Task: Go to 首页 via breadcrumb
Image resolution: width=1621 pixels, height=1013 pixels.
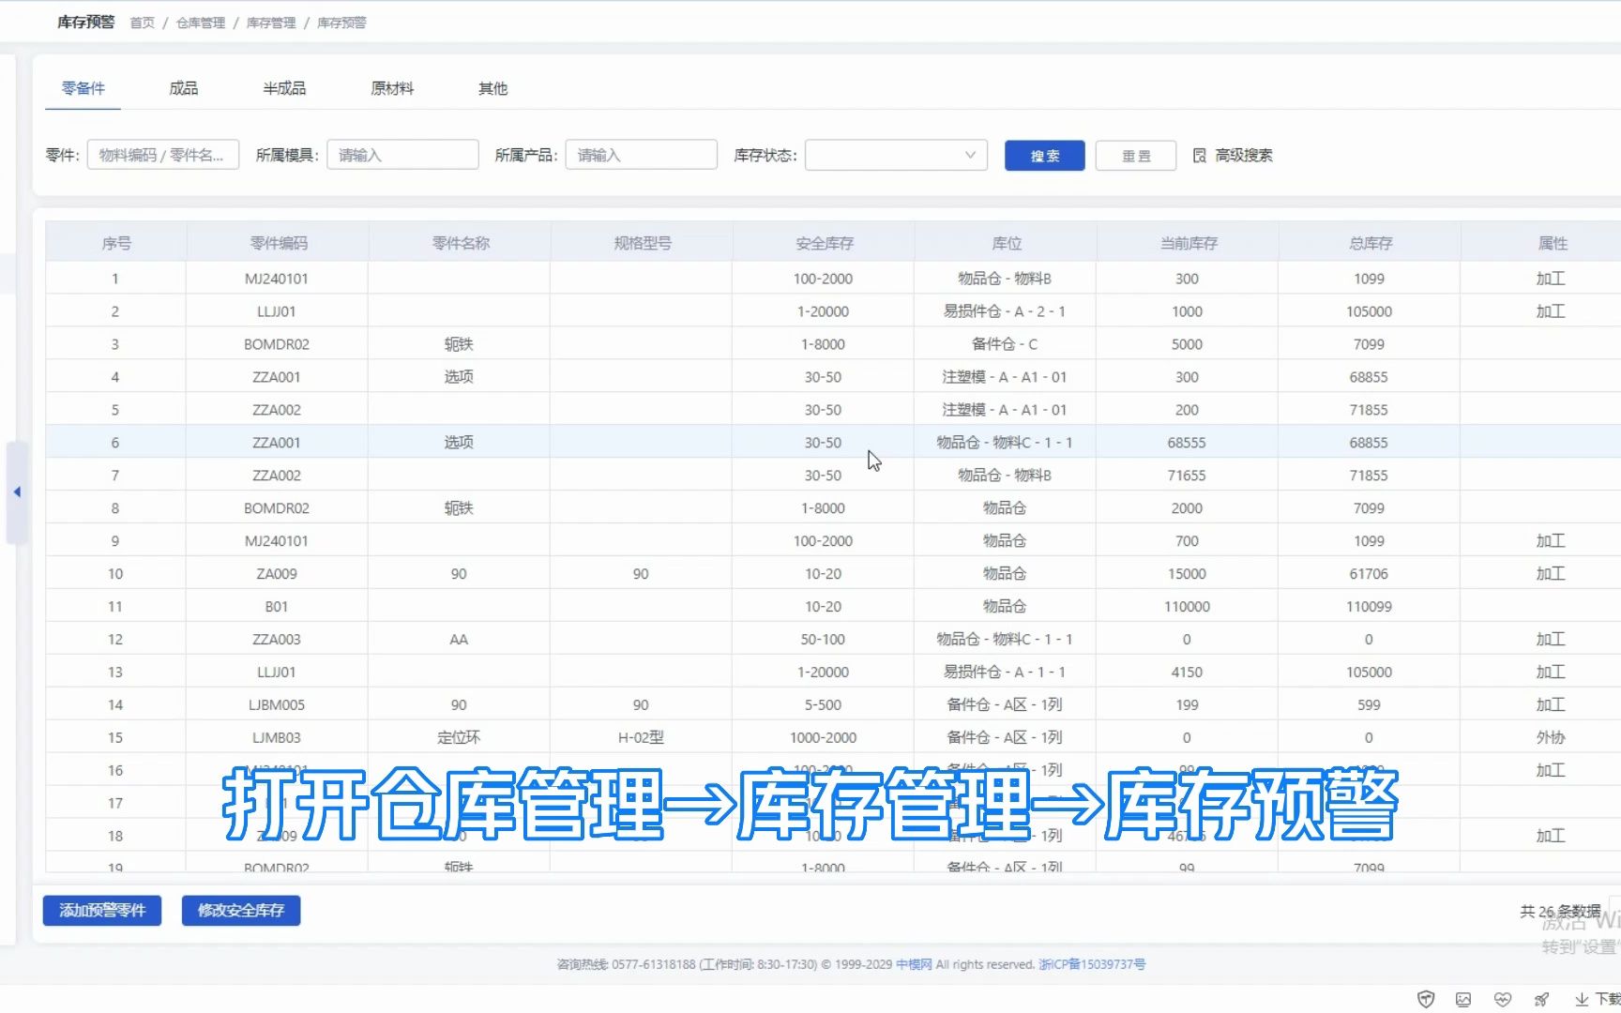Action: (142, 23)
